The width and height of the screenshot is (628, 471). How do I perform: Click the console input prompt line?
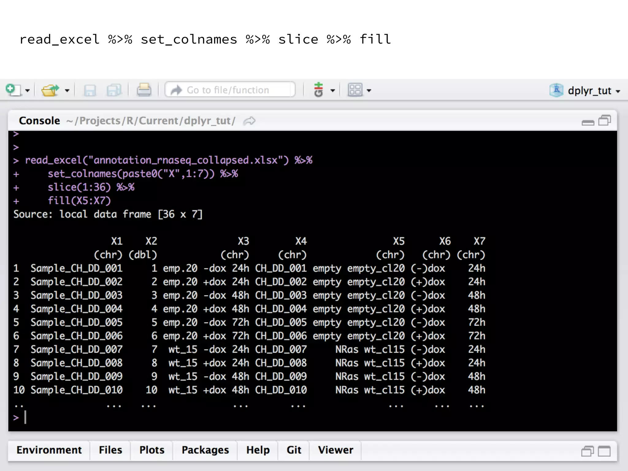313,418
